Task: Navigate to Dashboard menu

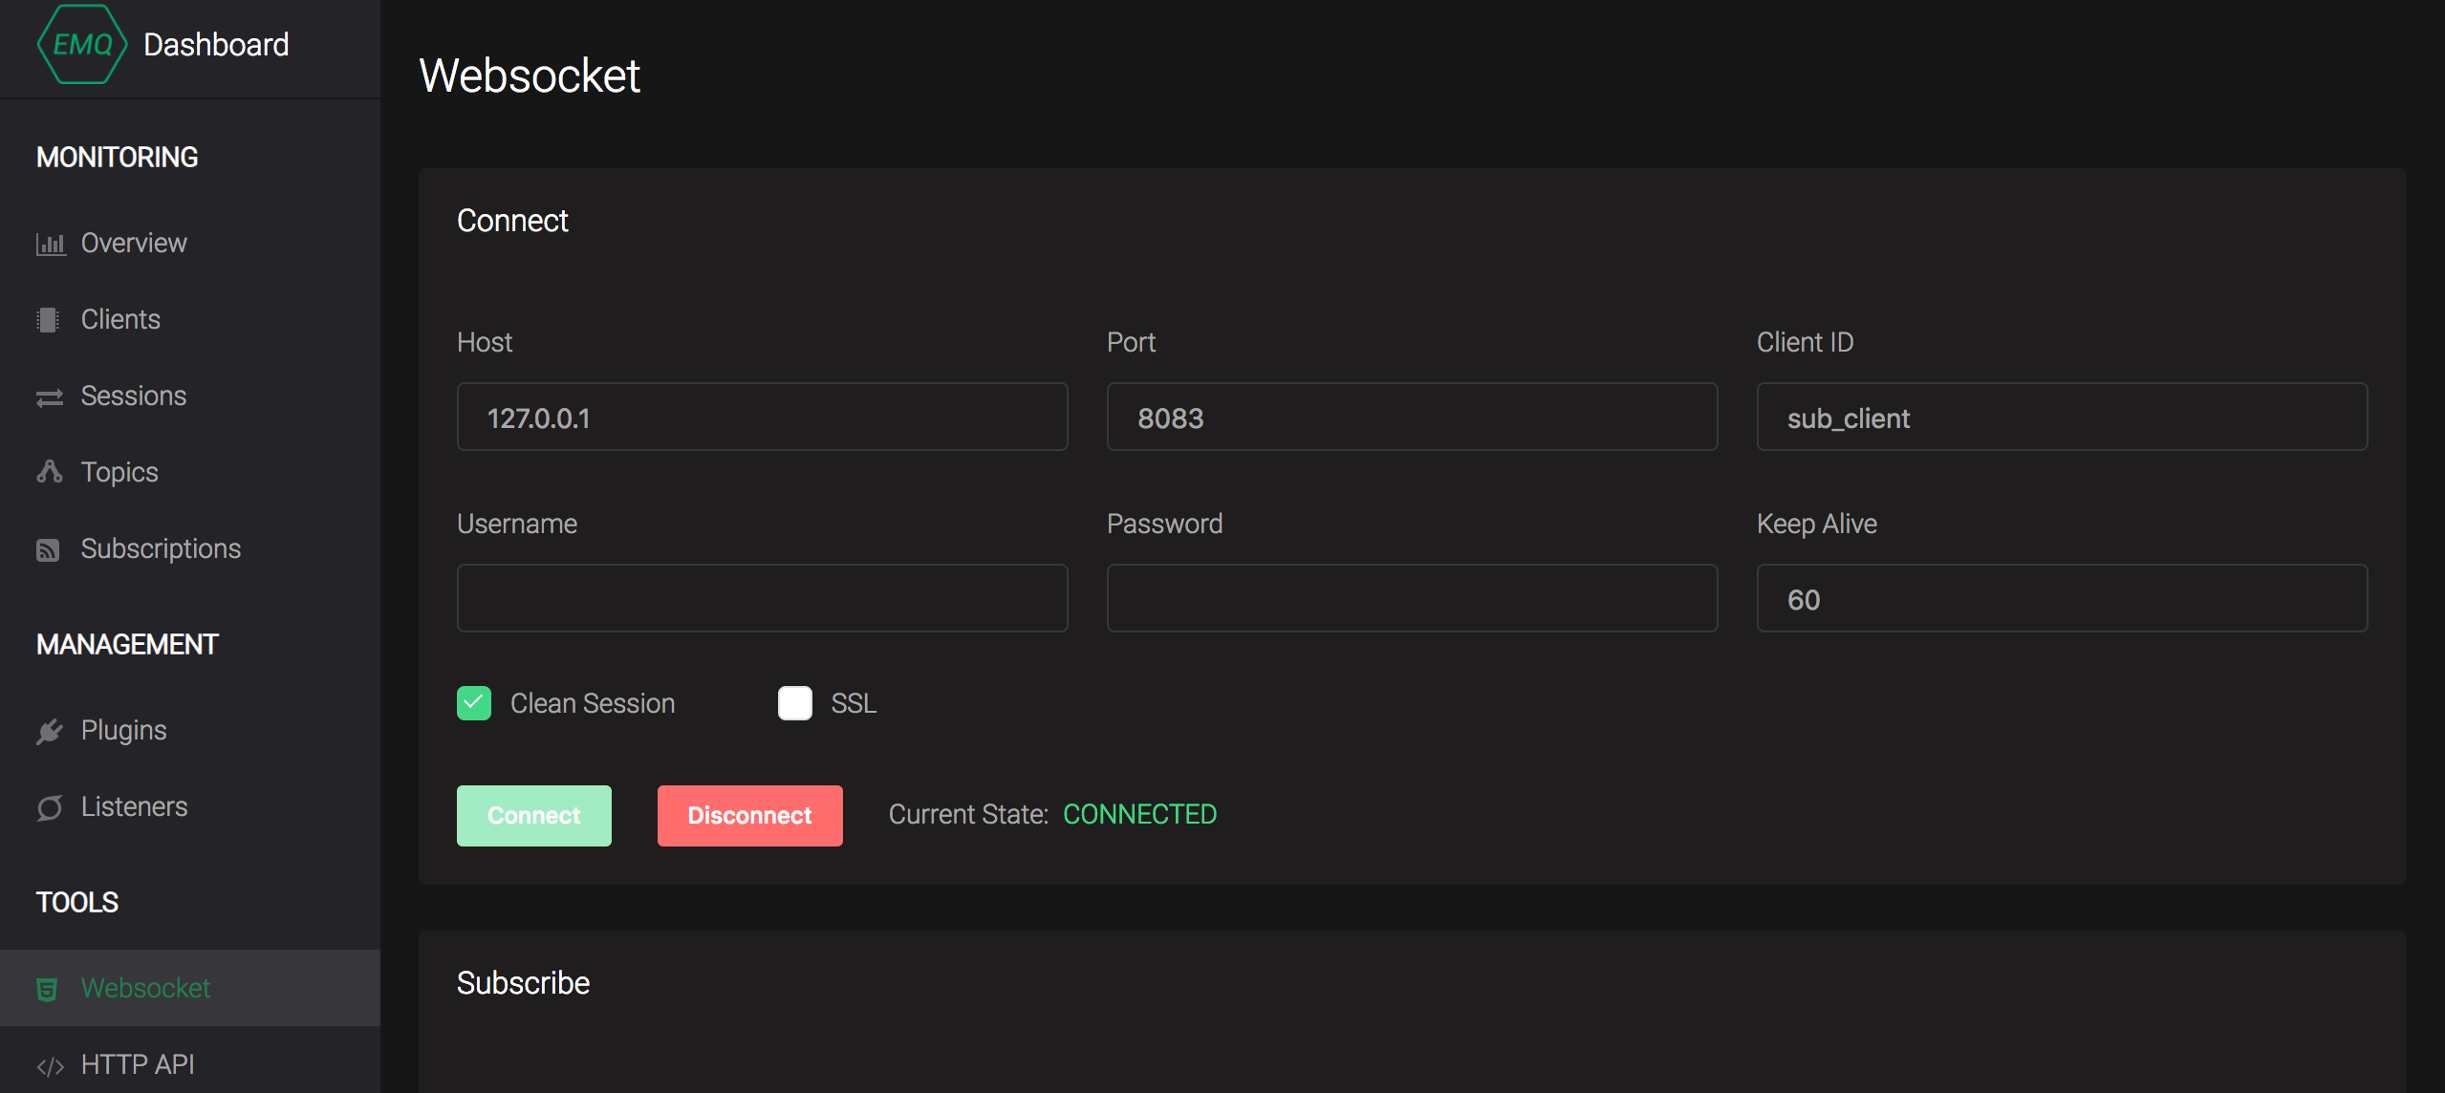Action: 213,44
